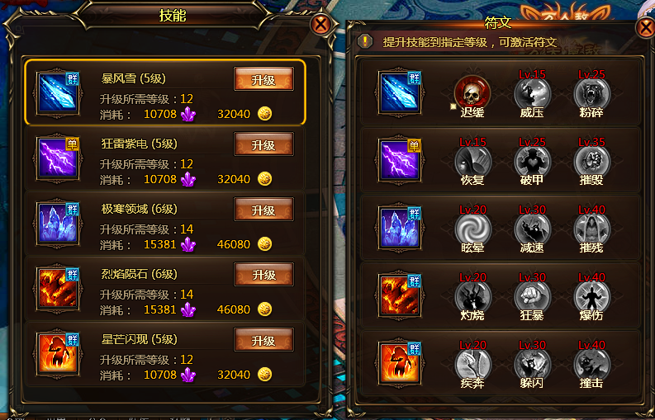This screenshot has width=655, height=420.
Task: Upgrade the 极寒领域 skill
Action: pos(263,209)
